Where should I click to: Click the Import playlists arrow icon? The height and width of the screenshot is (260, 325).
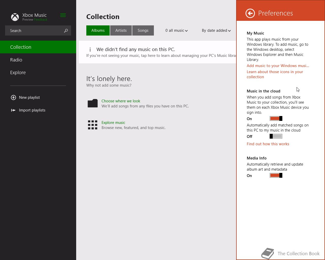13,110
